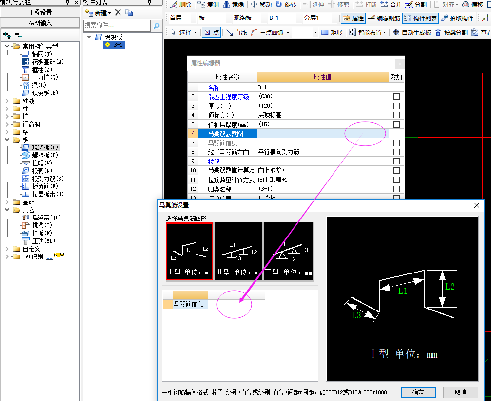This screenshot has width=491, height=401.
Task: Choose the 直线 line drawing tool
Action: [236, 32]
